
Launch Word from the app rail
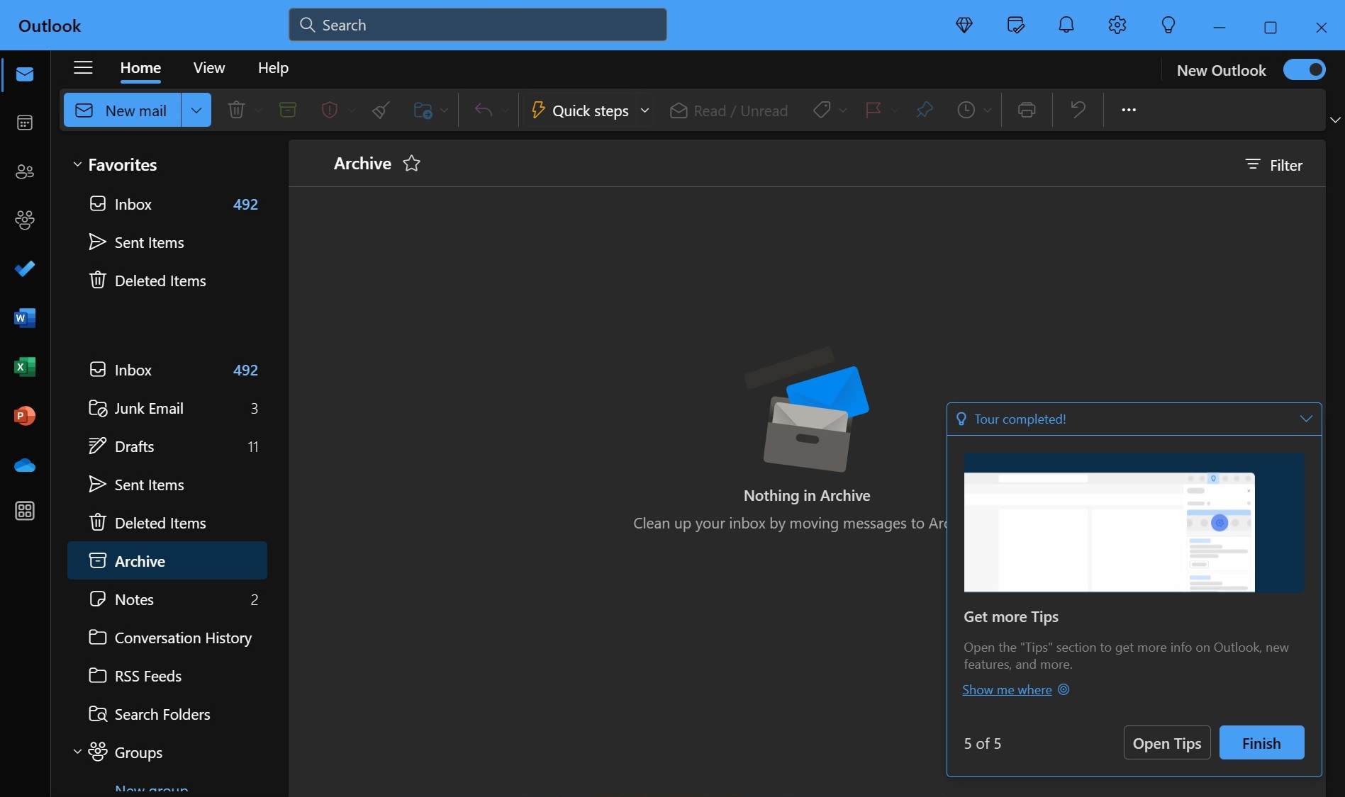coord(25,318)
